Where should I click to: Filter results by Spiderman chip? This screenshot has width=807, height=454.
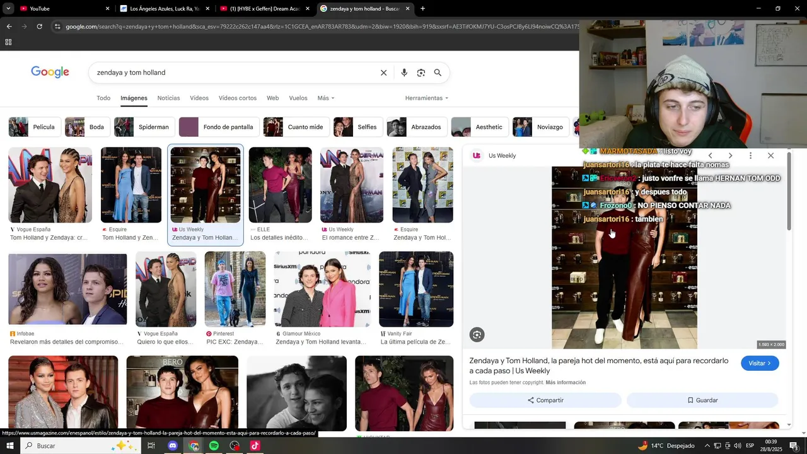(144, 127)
